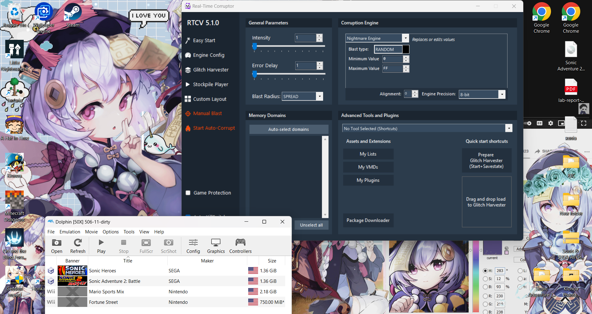592x314 pixels.
Task: Click the Dolphin Refresh icon
Action: 78,243
